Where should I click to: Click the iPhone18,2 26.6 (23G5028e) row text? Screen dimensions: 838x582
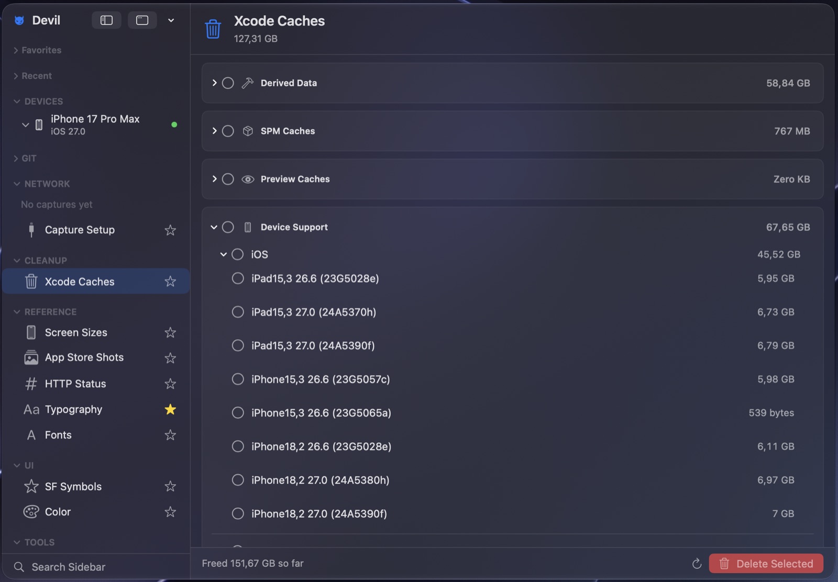(x=321, y=446)
